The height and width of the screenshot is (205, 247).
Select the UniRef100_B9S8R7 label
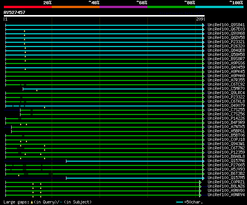[226, 59]
